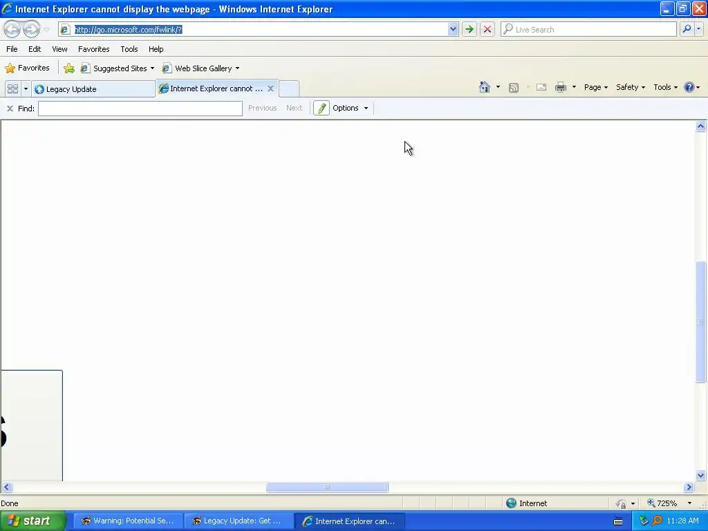The image size is (708, 531).
Task: Open the Find bar Options dropdown
Action: click(x=351, y=108)
